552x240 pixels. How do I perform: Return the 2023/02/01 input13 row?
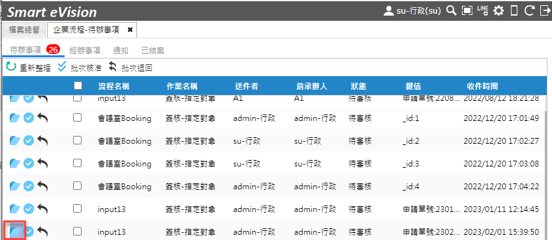pyautogui.click(x=42, y=232)
